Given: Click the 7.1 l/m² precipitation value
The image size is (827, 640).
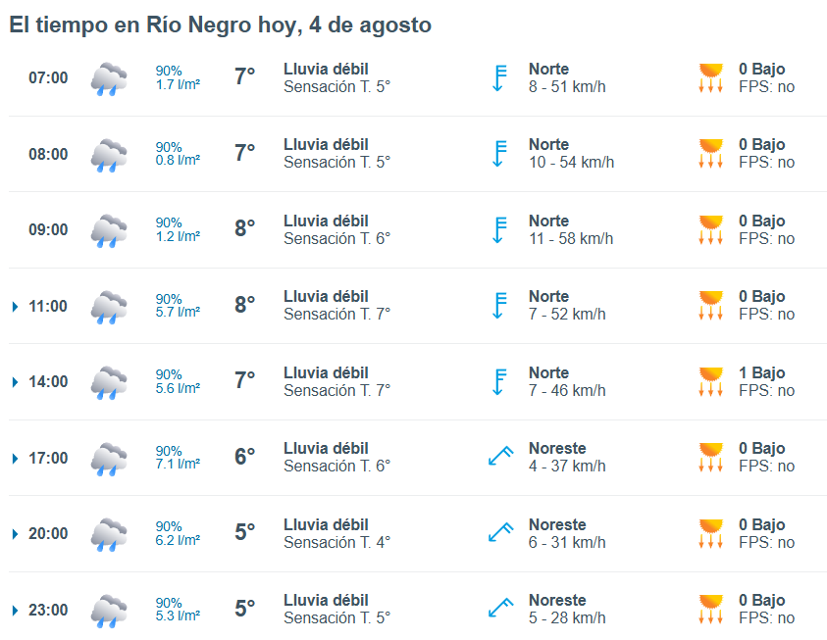Looking at the screenshot, I should 178,464.
